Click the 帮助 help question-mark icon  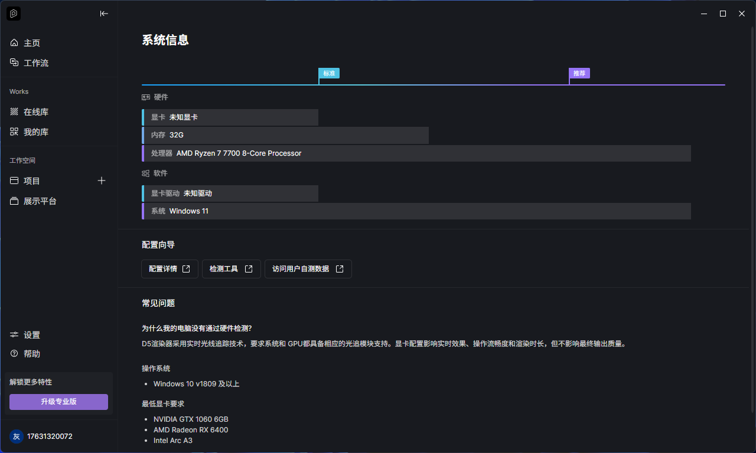pos(14,354)
